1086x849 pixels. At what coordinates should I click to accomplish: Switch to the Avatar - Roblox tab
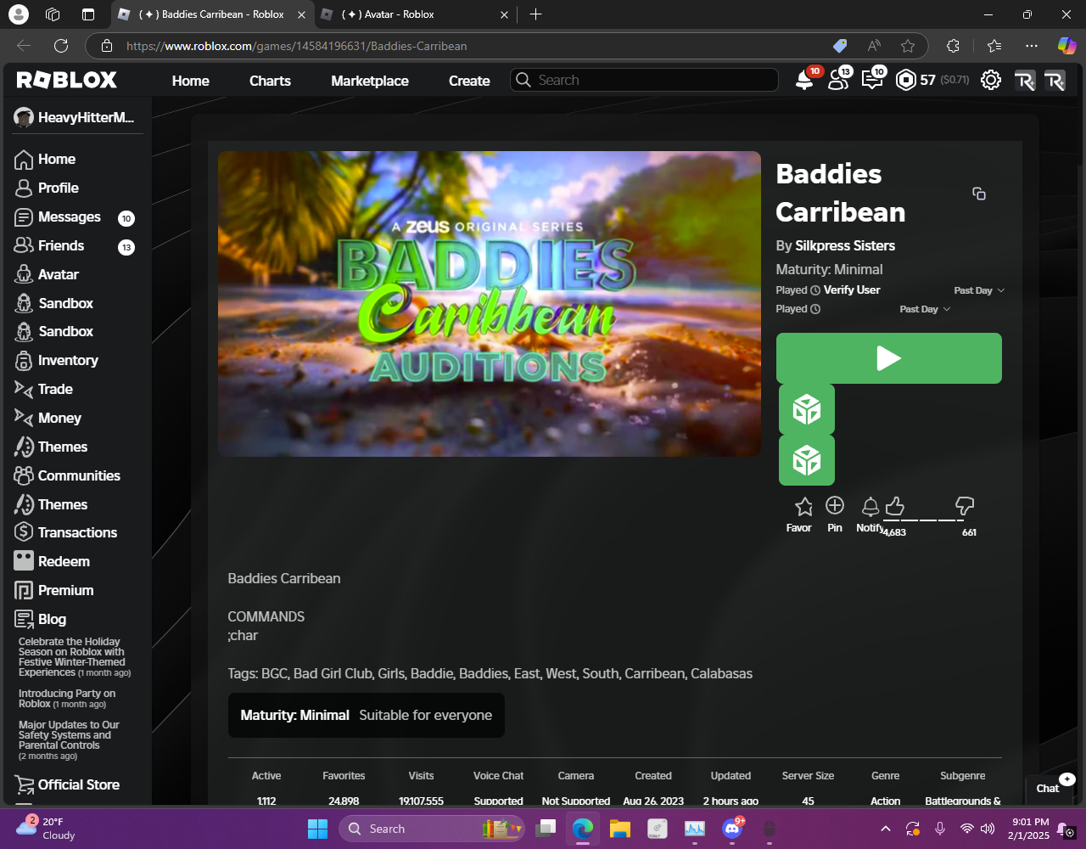tap(415, 14)
